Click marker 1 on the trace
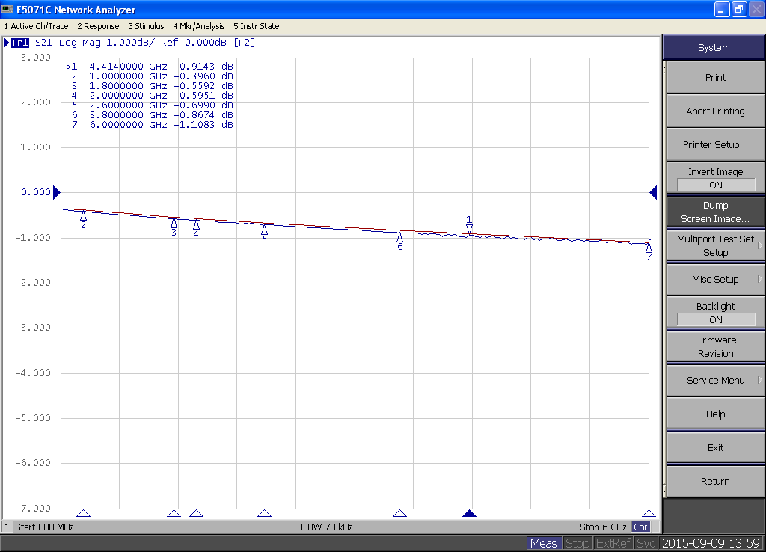Screen dimensions: 766x552 469,229
